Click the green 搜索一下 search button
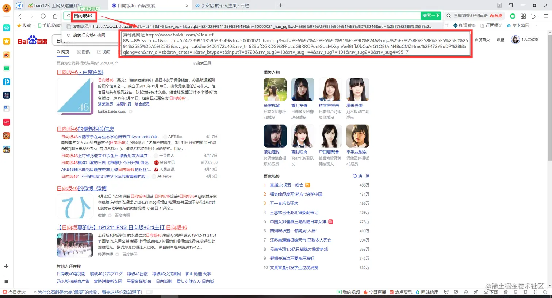 (431, 16)
